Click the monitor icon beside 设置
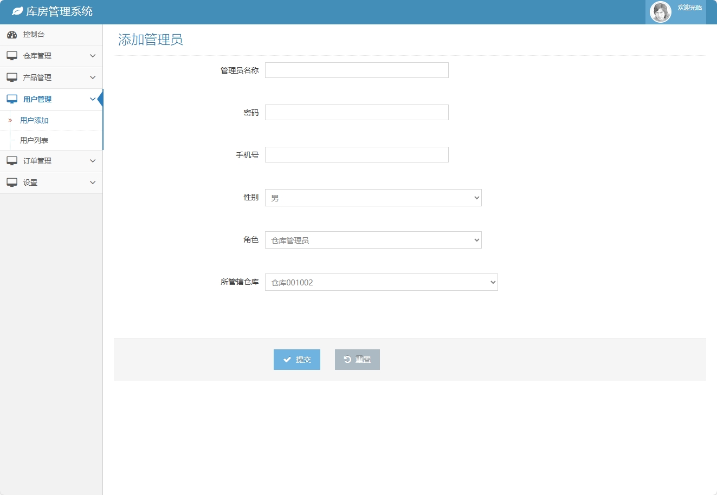This screenshot has height=495, width=717. click(12, 182)
